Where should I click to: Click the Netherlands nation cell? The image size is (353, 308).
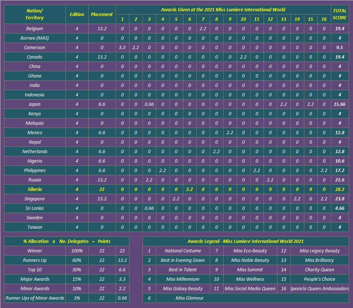35,152
